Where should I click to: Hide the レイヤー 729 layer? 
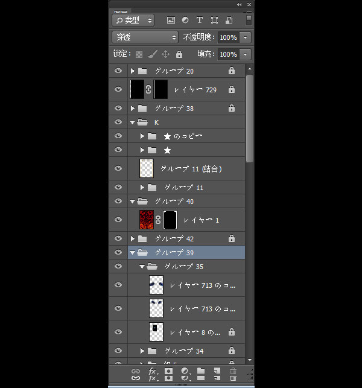coord(118,89)
